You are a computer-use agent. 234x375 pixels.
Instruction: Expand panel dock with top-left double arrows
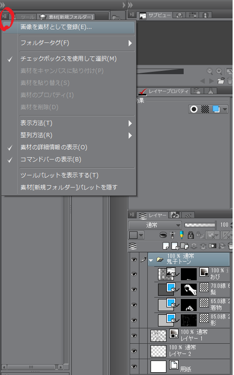3,5
